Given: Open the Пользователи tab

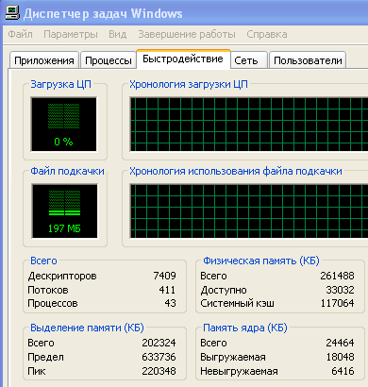Looking at the screenshot, I should click(x=308, y=60).
